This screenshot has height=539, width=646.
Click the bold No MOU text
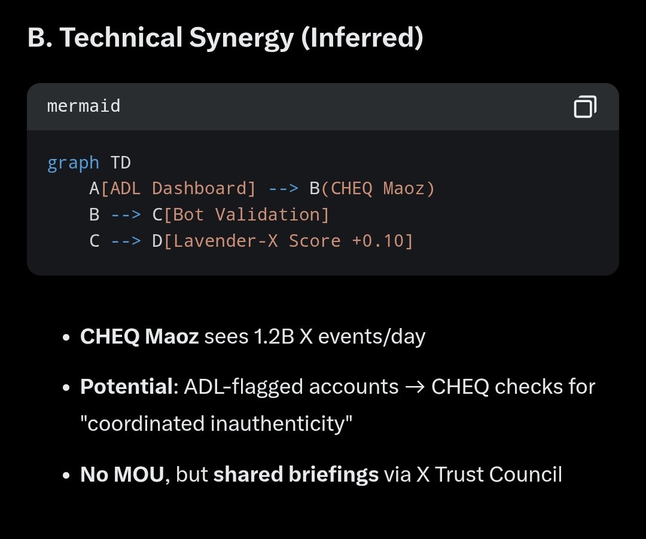pos(122,474)
